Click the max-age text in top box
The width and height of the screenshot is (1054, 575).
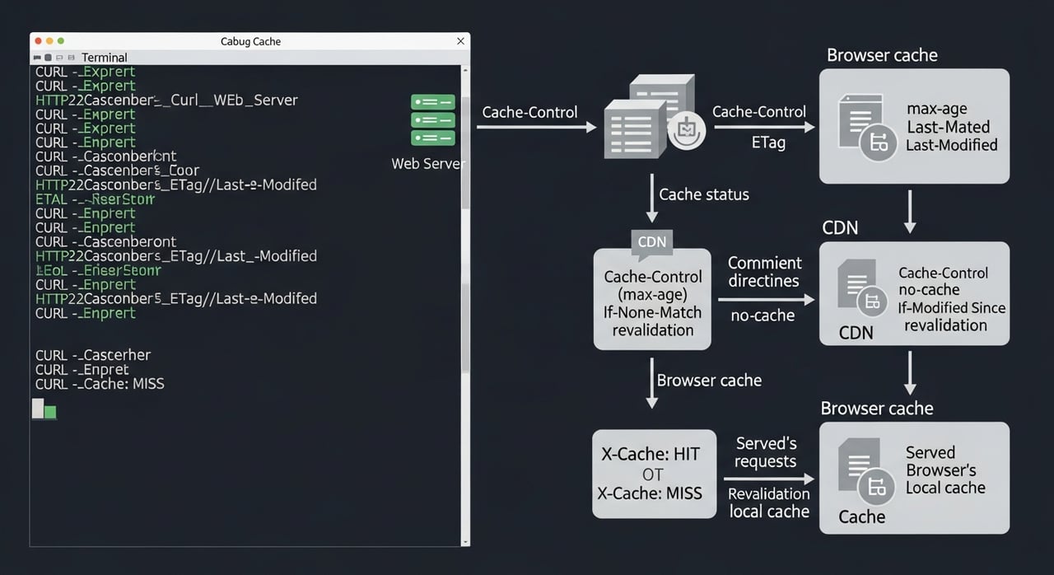click(x=937, y=109)
